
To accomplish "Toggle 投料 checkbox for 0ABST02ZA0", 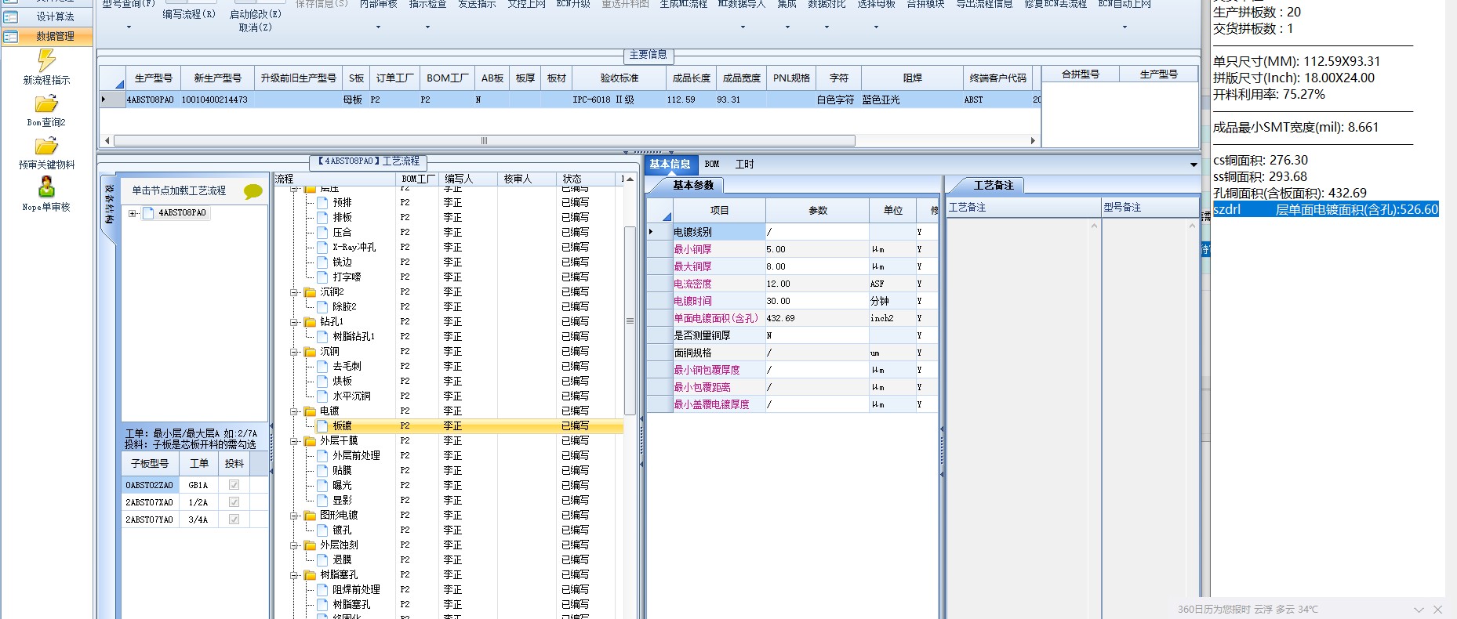I will pos(234,485).
